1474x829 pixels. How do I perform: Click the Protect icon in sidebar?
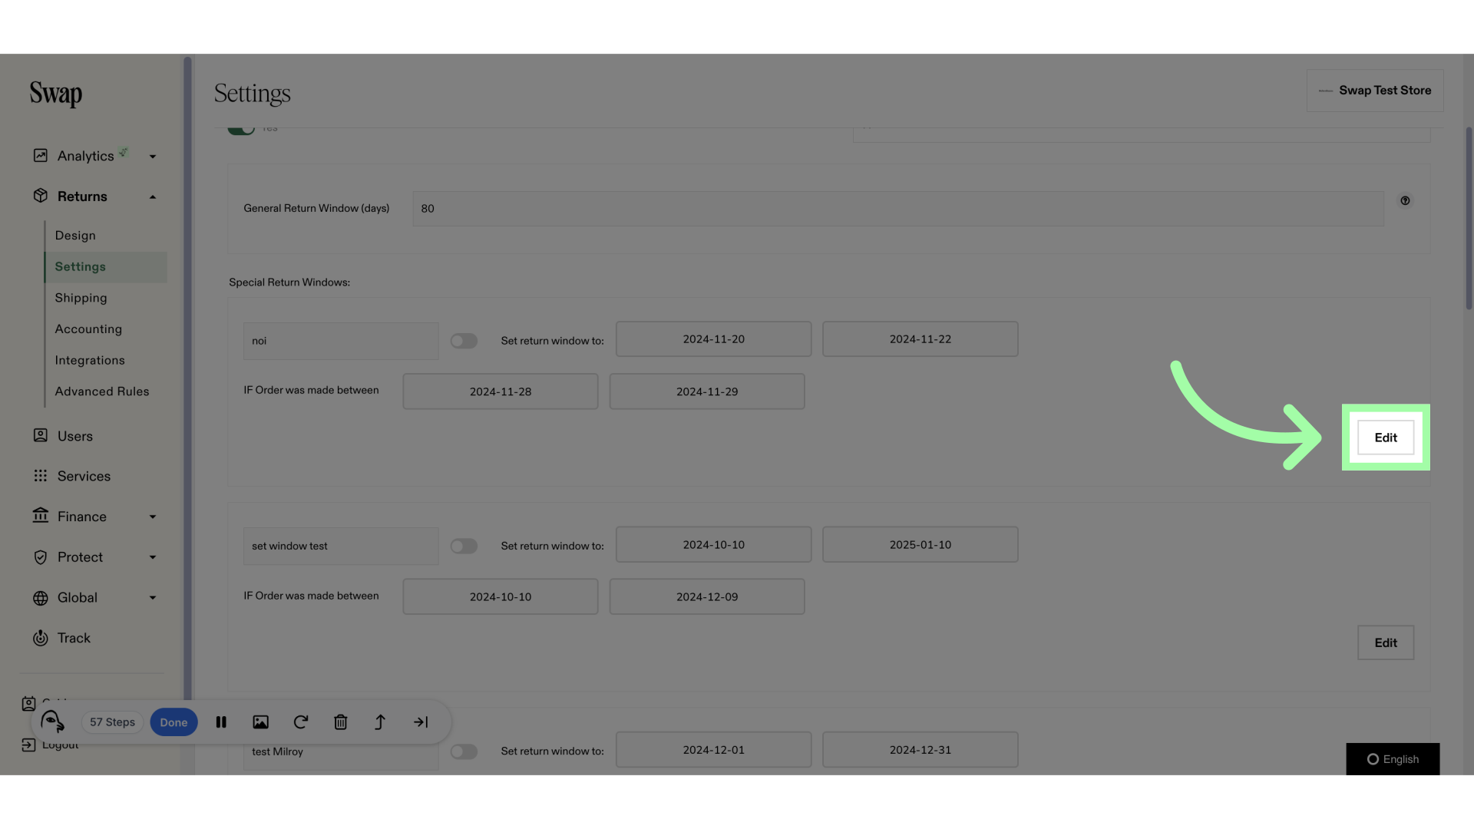38,558
